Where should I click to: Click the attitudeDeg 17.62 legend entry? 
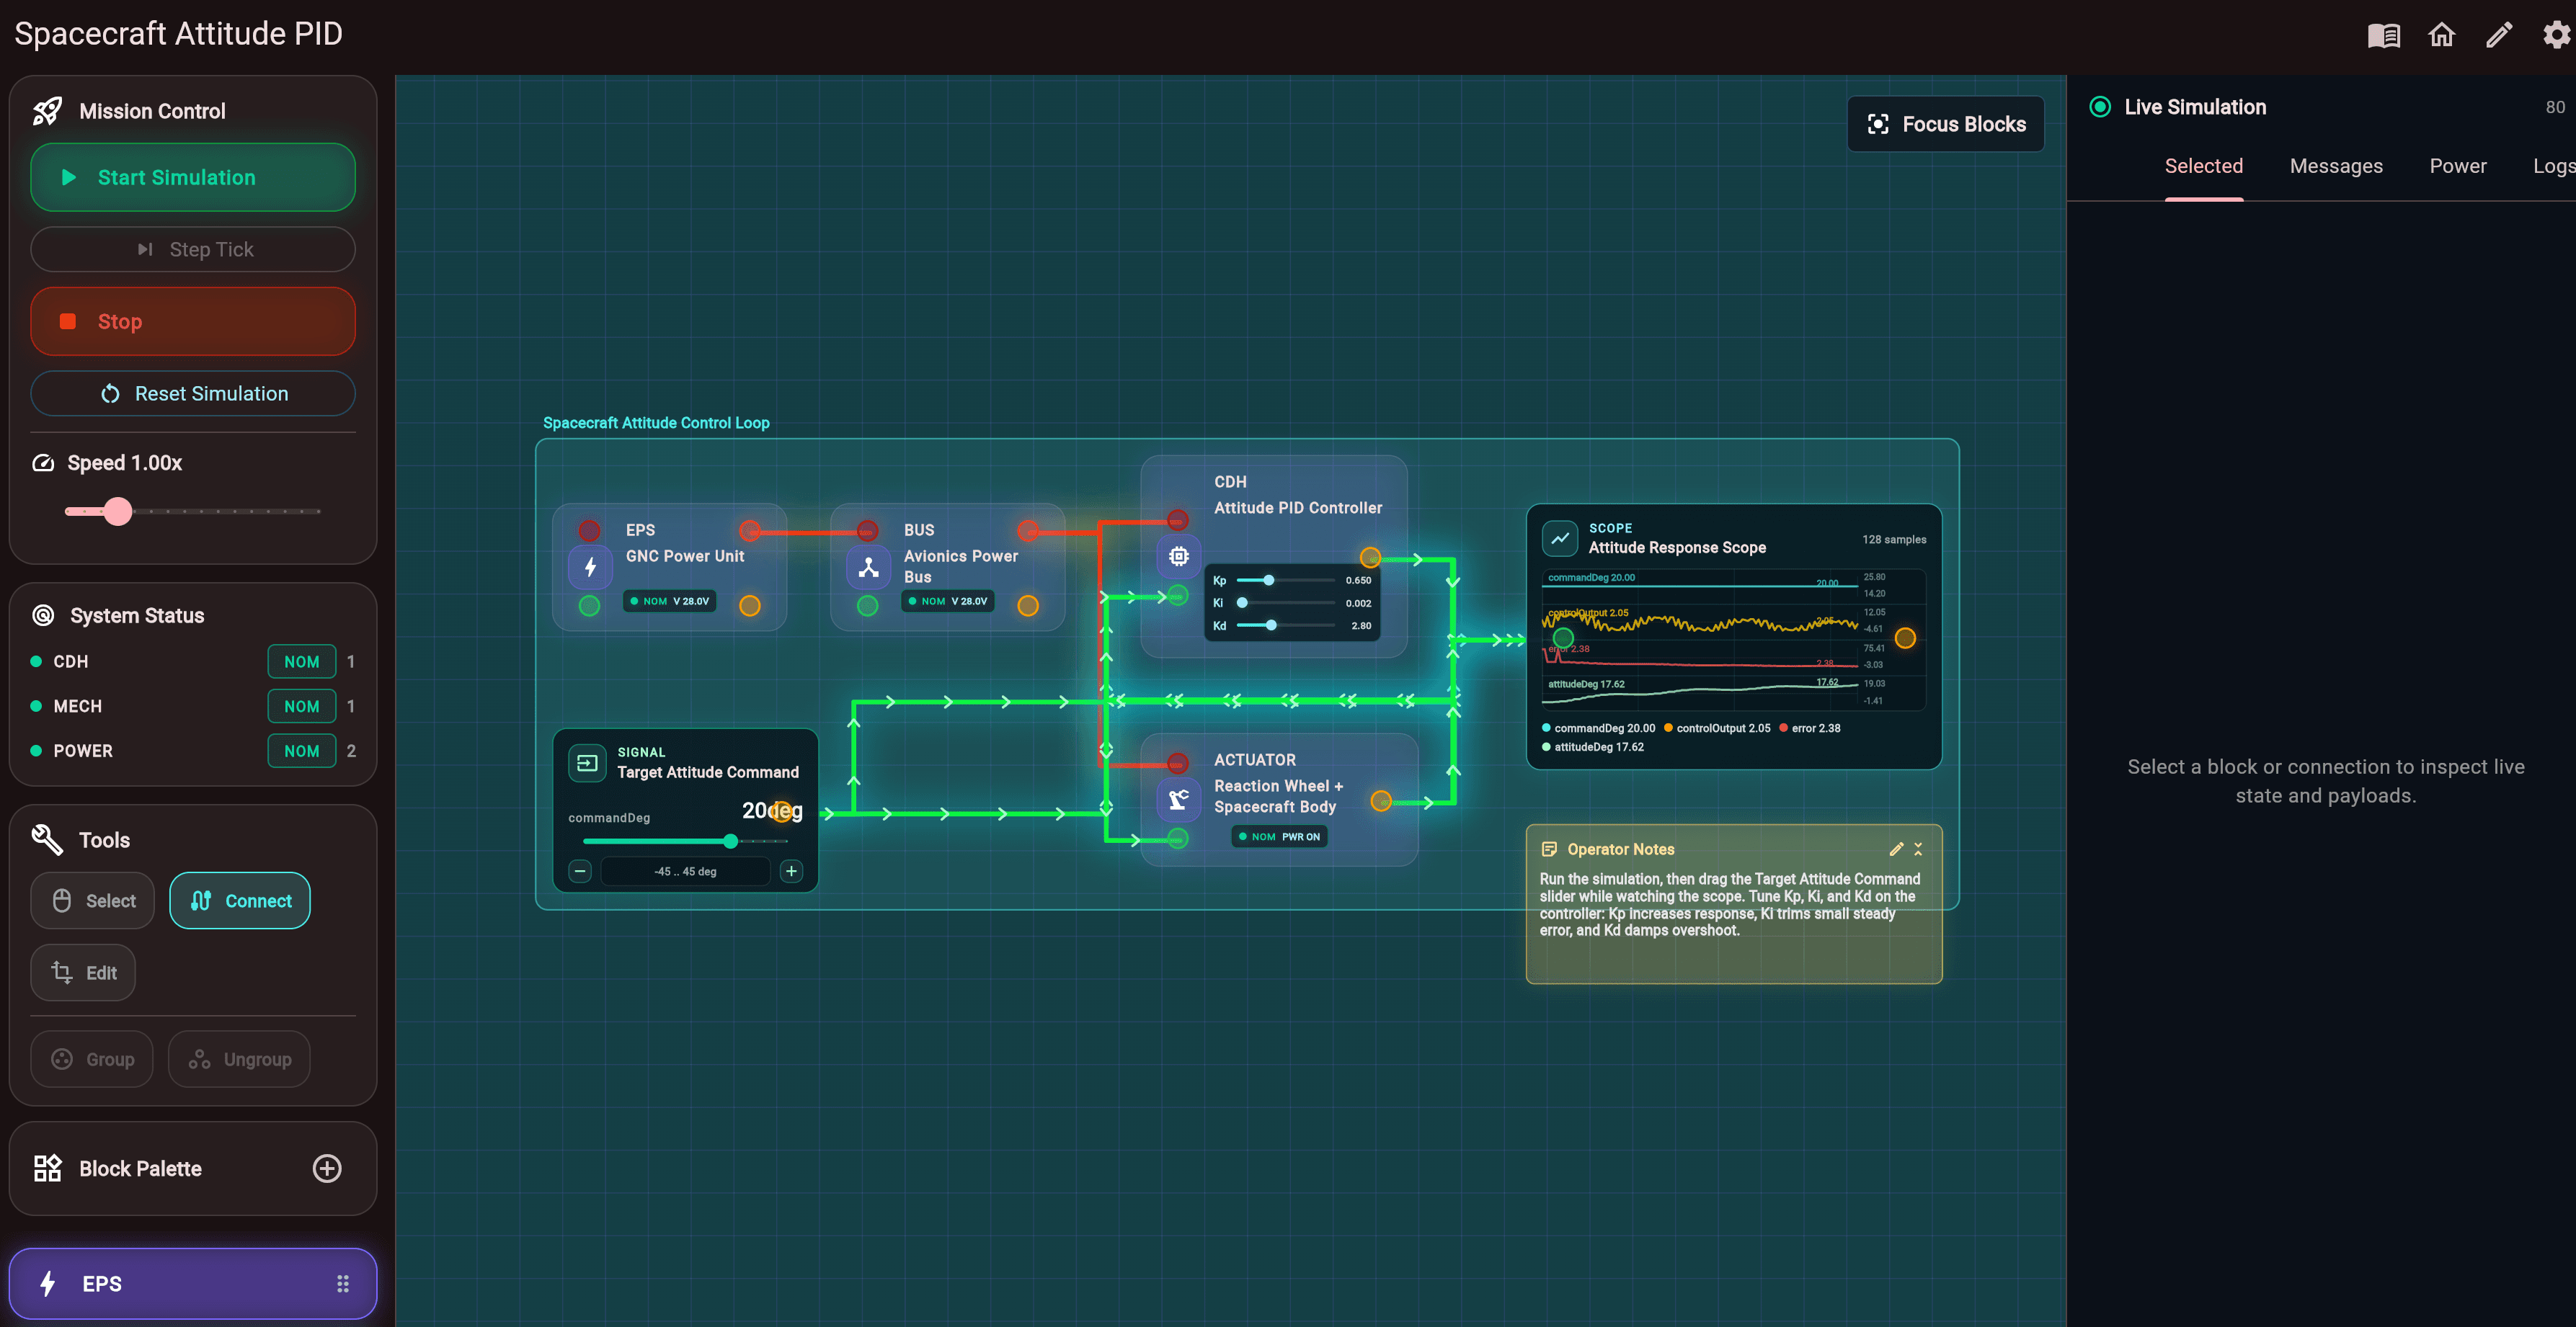1593,748
